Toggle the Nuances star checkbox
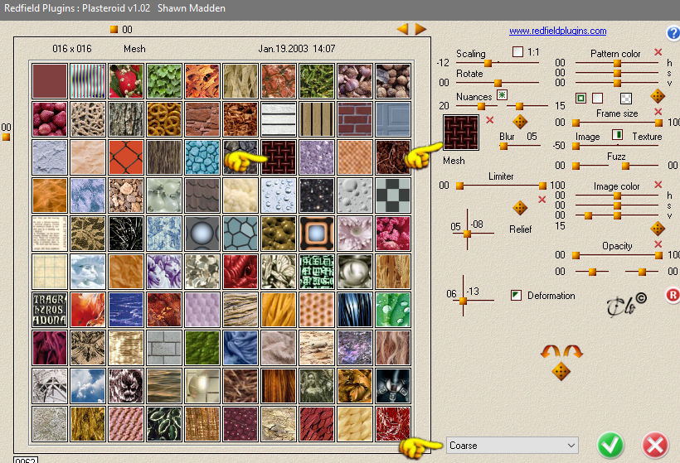The image size is (680, 463). (x=503, y=95)
